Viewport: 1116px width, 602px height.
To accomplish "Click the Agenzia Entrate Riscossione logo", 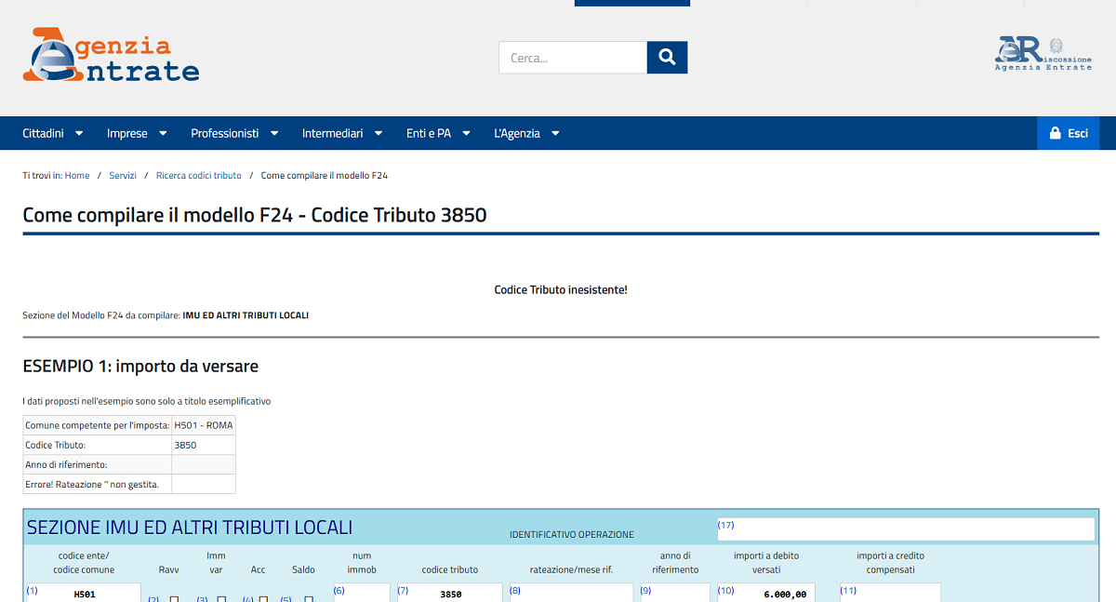I will click(x=1043, y=54).
